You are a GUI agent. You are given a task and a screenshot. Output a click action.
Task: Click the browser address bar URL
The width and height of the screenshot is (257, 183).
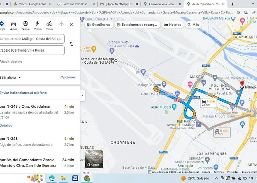coord(116,12)
